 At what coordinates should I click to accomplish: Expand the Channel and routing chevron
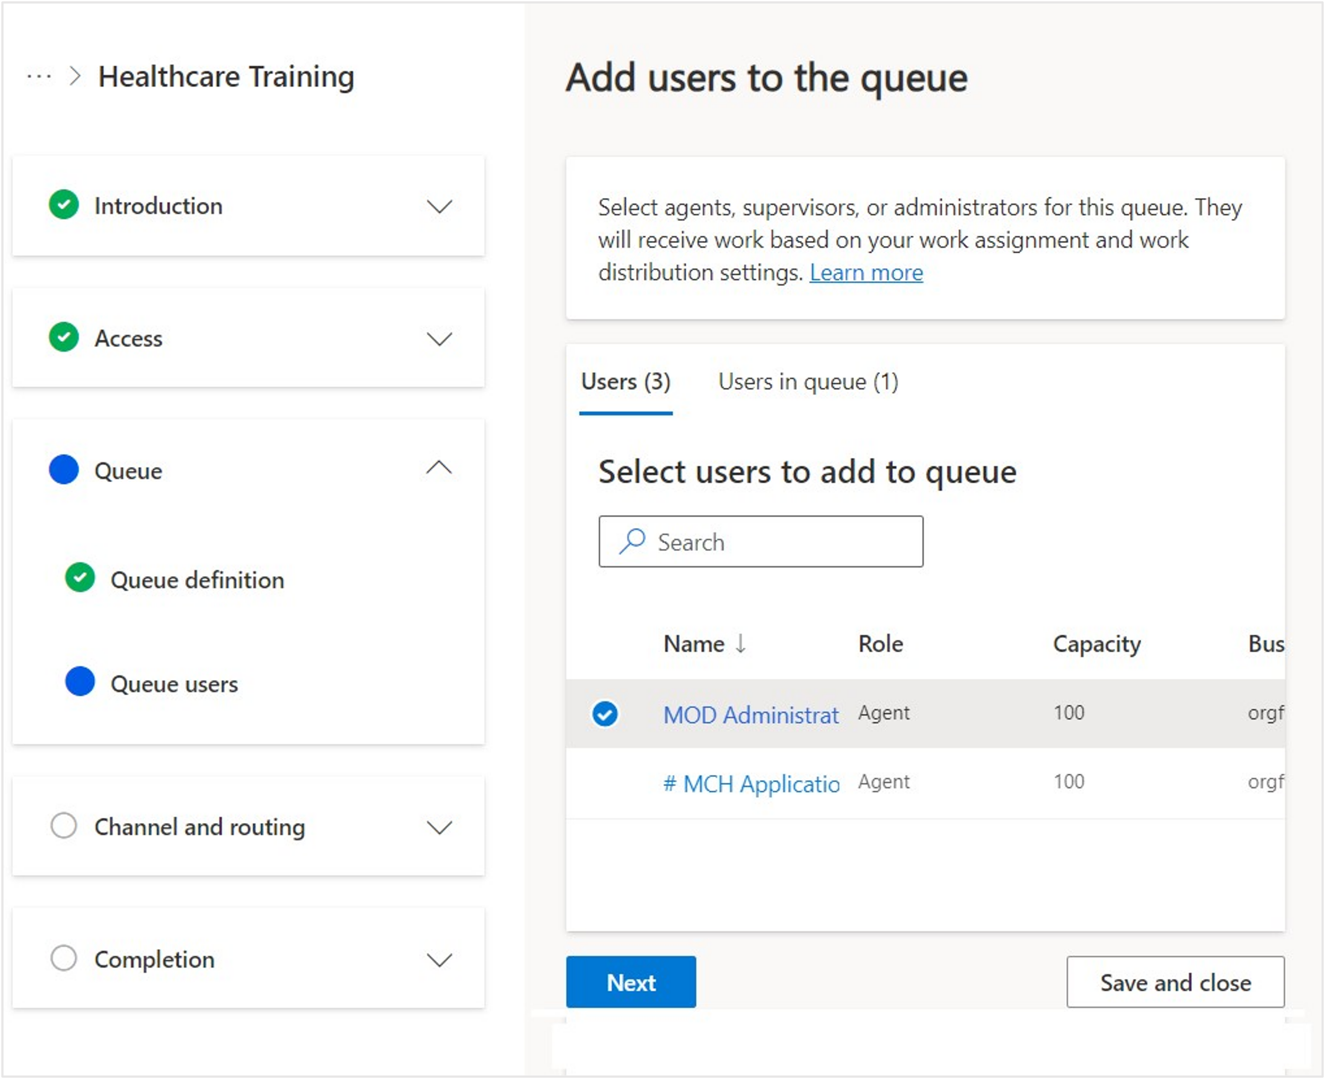[x=439, y=827]
